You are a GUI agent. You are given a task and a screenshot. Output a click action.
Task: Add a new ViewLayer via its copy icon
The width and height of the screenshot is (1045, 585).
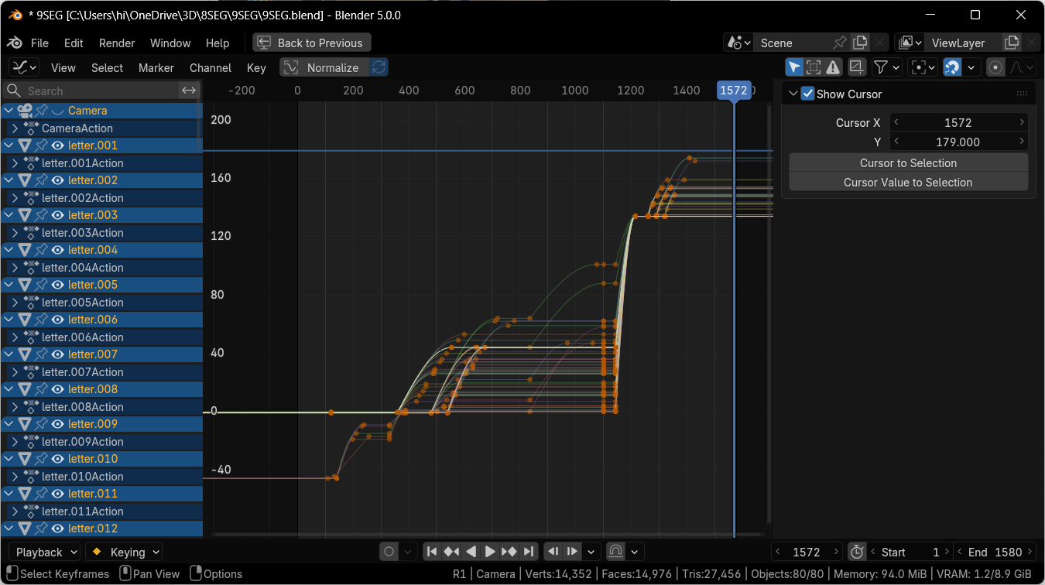tap(1011, 43)
